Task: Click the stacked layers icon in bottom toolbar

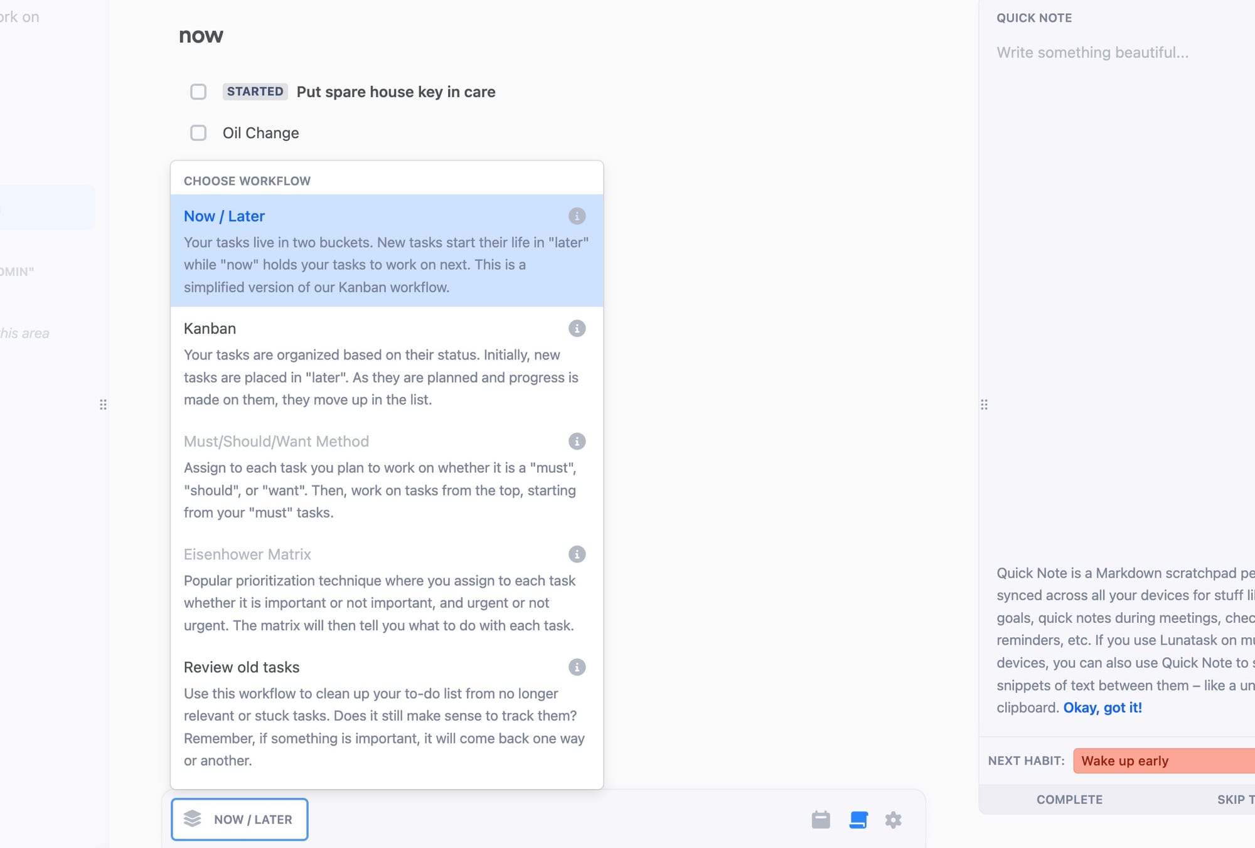Action: (x=193, y=818)
